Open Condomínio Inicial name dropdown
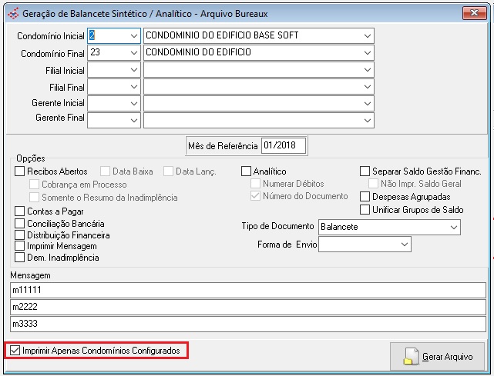 coord(366,36)
